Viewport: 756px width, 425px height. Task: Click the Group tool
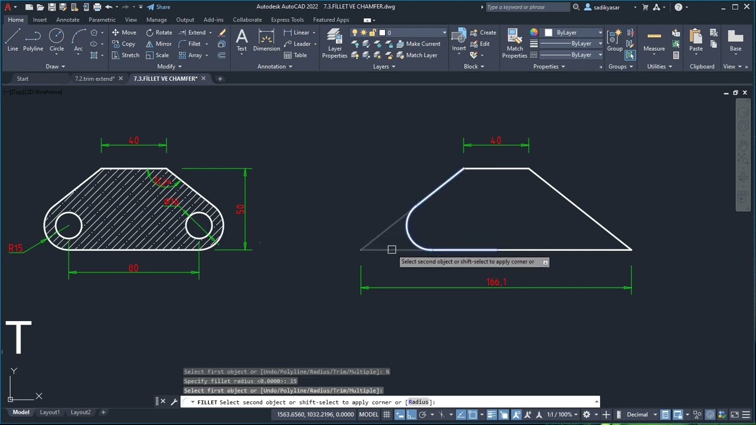pyautogui.click(x=615, y=40)
